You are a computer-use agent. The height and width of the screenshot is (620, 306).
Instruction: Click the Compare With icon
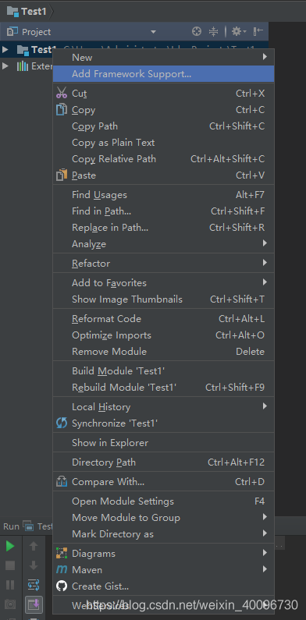[62, 482]
